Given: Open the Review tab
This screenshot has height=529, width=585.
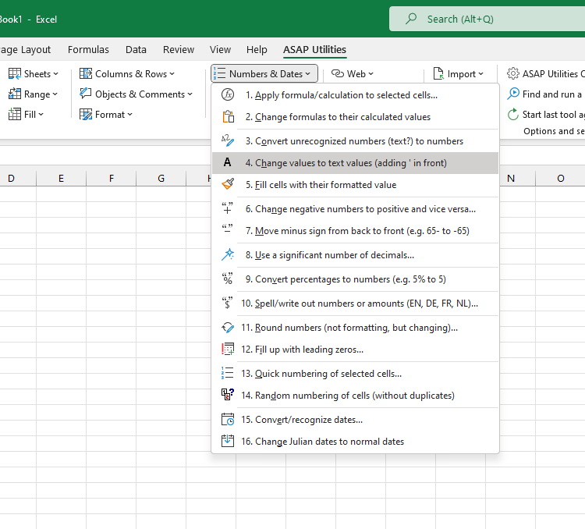Looking at the screenshot, I should pos(179,49).
